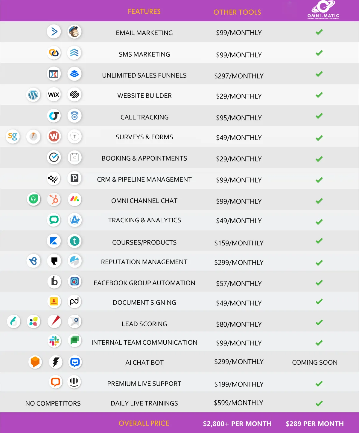The width and height of the screenshot is (359, 433).
Task: Click the orange-blue link logo beside SMS Marketing
Action: click(54, 53)
